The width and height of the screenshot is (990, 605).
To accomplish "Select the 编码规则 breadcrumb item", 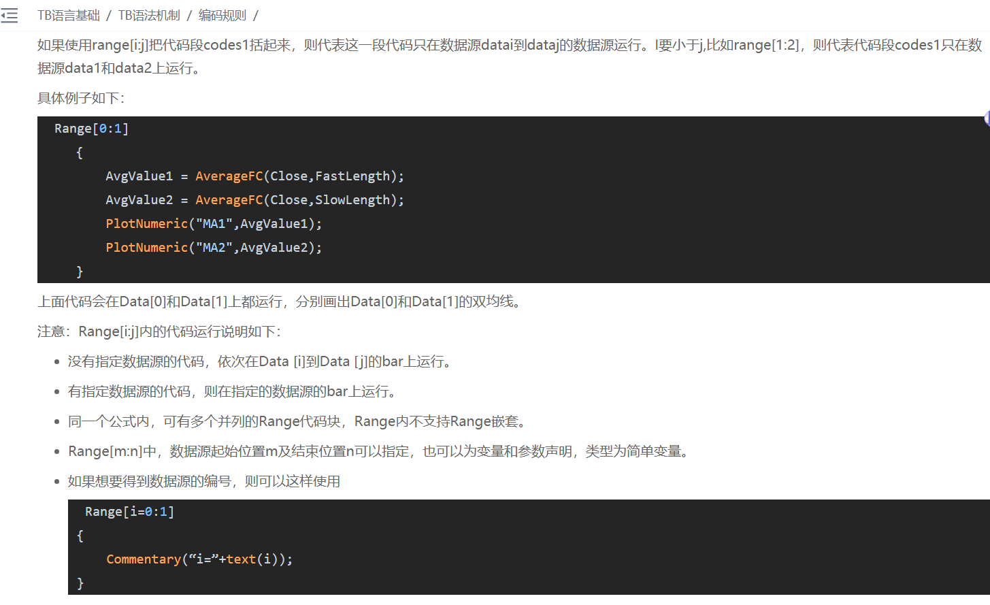I will pos(222,16).
